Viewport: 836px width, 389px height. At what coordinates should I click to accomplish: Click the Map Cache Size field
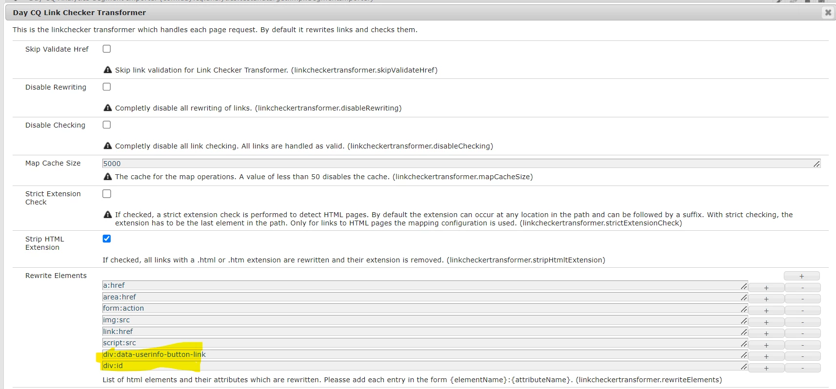[x=461, y=164]
